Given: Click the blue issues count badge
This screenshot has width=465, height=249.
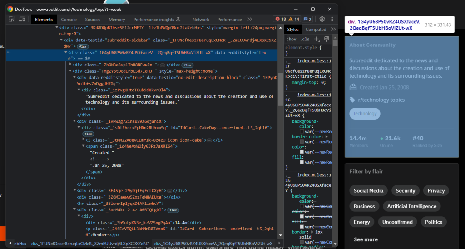Looking at the screenshot, I should pyautogui.click(x=307, y=19).
